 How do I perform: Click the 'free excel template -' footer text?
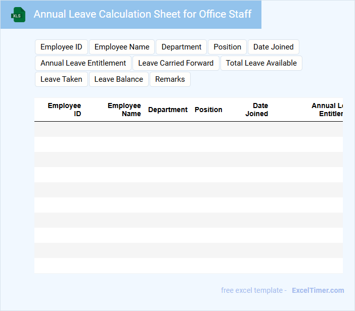tap(254, 290)
